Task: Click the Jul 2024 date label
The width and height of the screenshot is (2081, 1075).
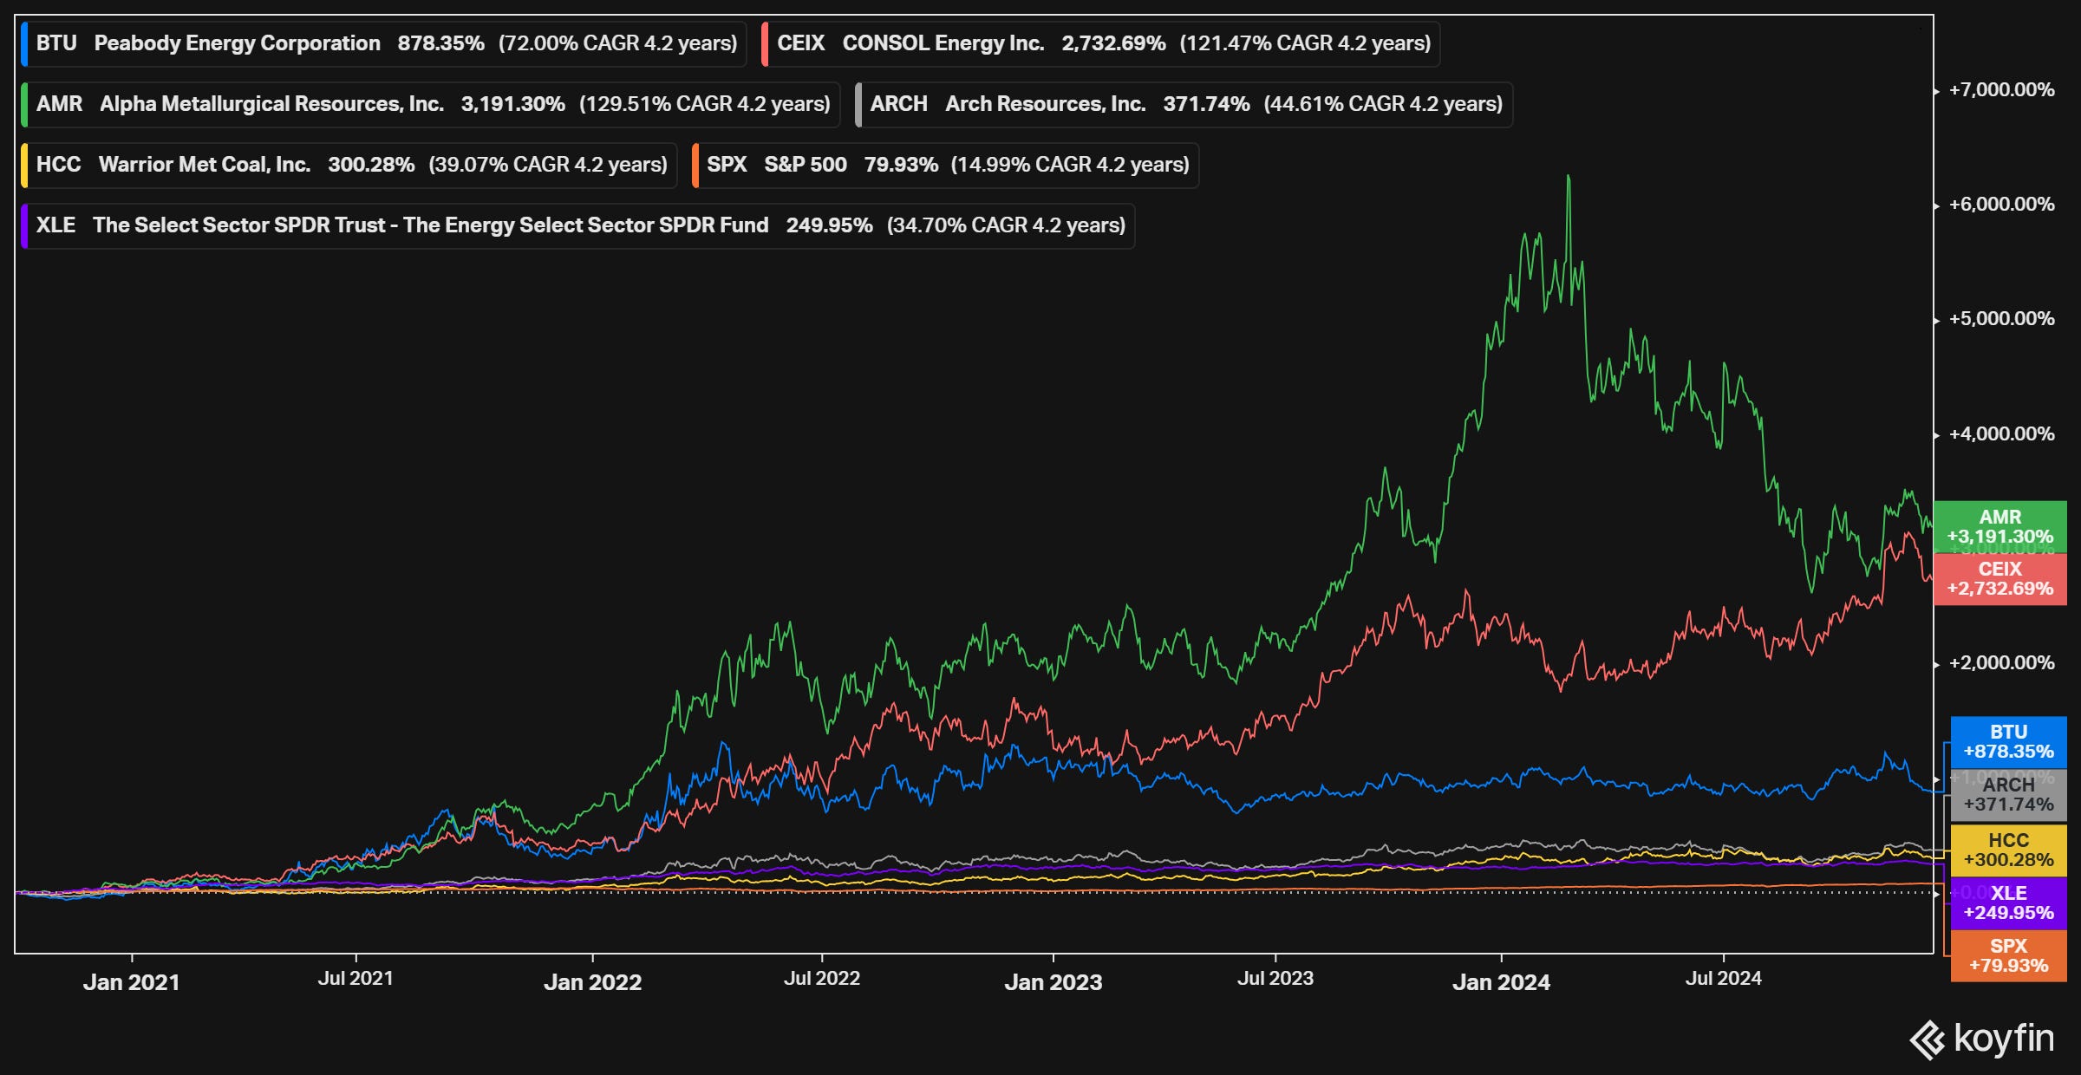Action: (1724, 979)
